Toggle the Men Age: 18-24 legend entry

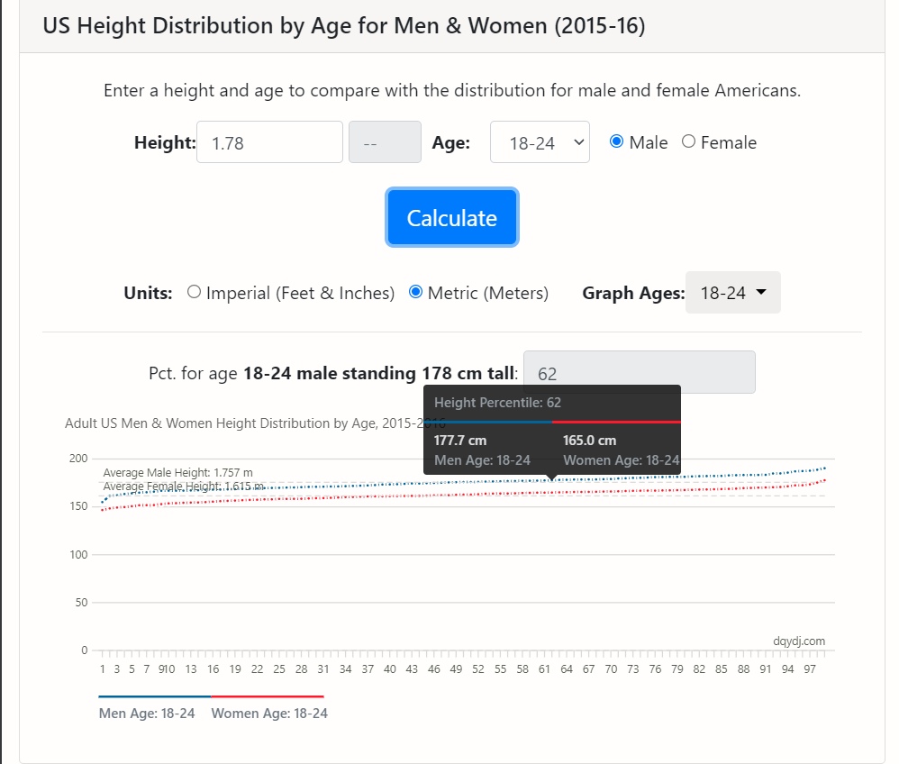(147, 714)
